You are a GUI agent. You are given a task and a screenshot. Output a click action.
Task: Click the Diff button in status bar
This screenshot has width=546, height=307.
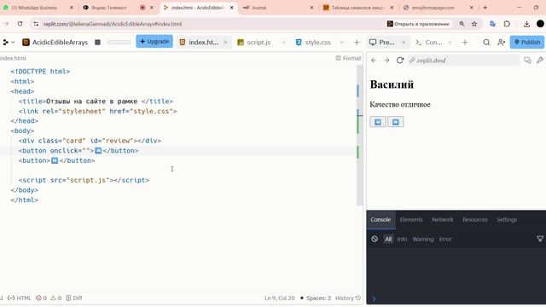coord(74,298)
